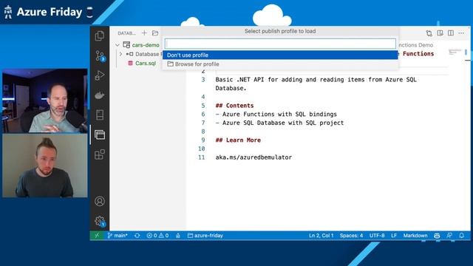Click the feedback icon in status bar
This screenshot has width=473, height=266.
[x=449, y=236]
